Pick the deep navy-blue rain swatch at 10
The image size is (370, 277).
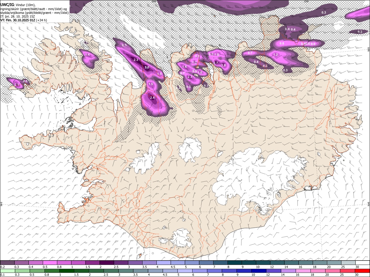click(259, 271)
